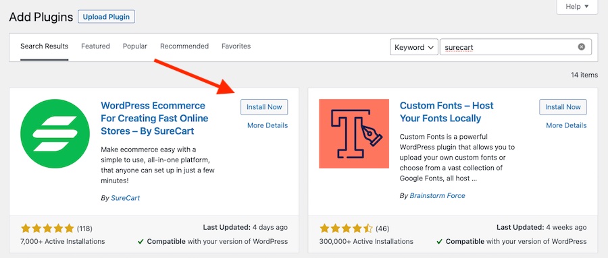Switch to the Popular tab

point(135,46)
